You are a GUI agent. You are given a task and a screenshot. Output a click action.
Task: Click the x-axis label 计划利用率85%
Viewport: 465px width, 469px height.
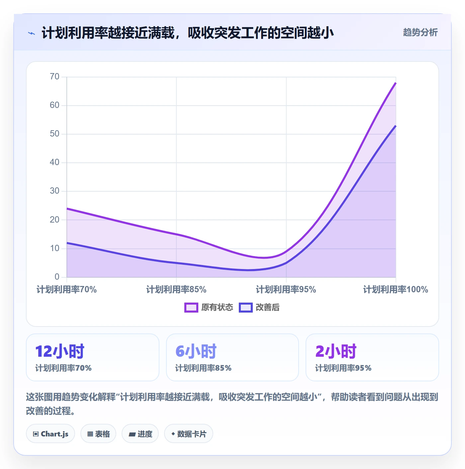tap(176, 290)
